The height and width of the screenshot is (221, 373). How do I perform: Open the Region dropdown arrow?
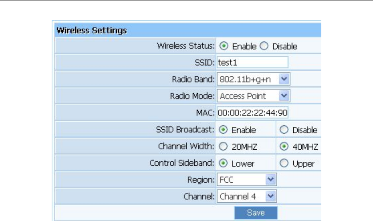(x=271, y=180)
